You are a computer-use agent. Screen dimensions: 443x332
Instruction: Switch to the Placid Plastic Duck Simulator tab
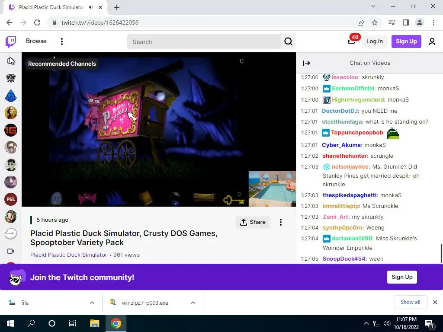coord(51,7)
